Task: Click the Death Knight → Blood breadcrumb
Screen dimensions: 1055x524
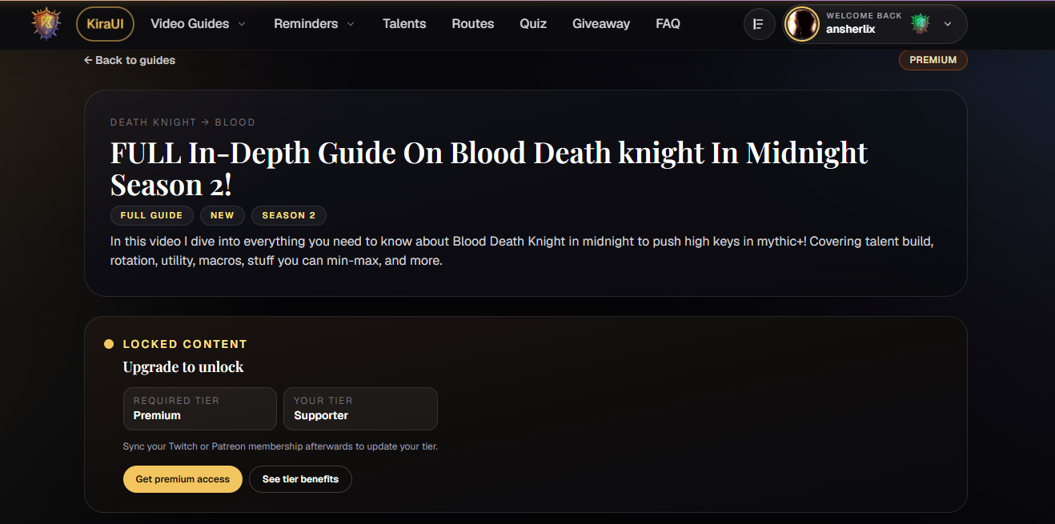Action: (x=183, y=122)
